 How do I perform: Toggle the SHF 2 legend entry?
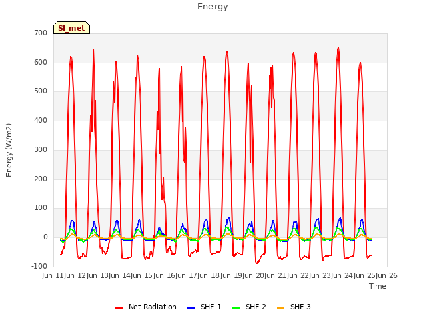click(x=249, y=307)
